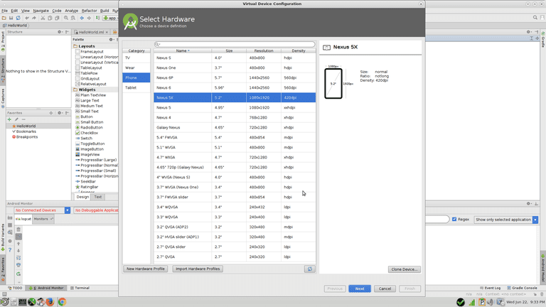Click the Back navigation arrow icon
This screenshot has height=307, width=546.
click(82, 18)
